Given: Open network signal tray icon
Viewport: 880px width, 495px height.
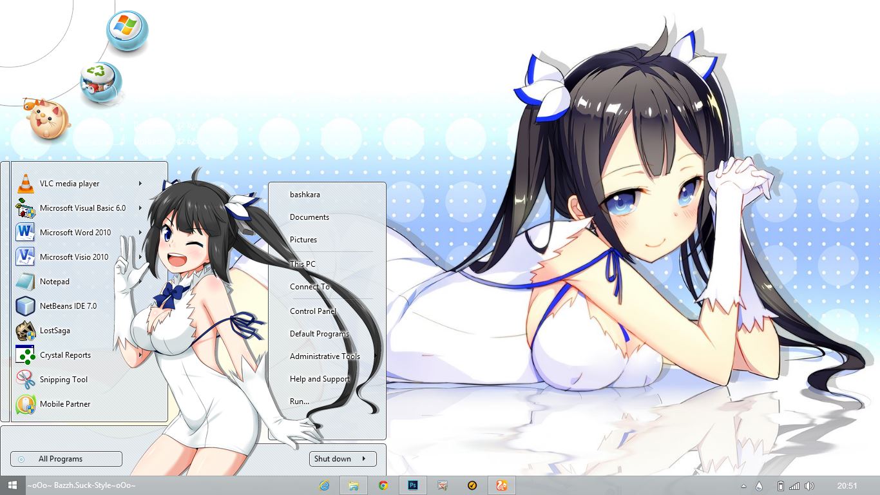Looking at the screenshot, I should pos(794,486).
